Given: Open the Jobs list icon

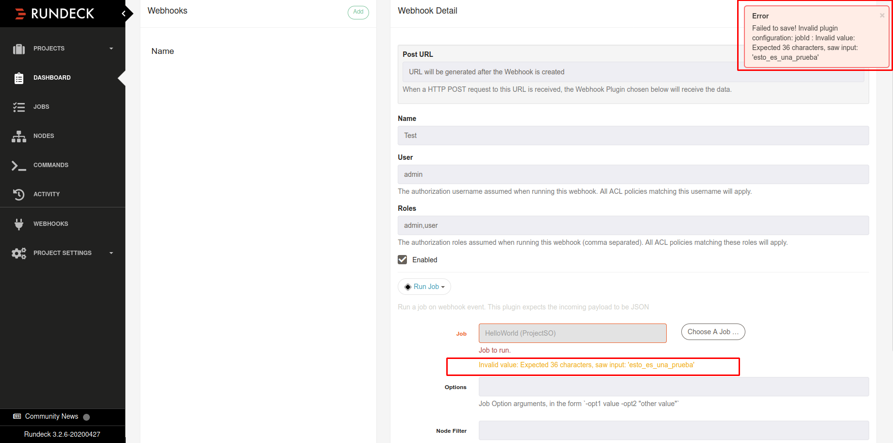Looking at the screenshot, I should coord(19,106).
